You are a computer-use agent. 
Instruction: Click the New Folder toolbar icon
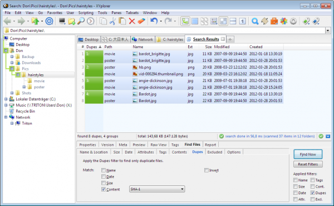[x=72, y=21]
